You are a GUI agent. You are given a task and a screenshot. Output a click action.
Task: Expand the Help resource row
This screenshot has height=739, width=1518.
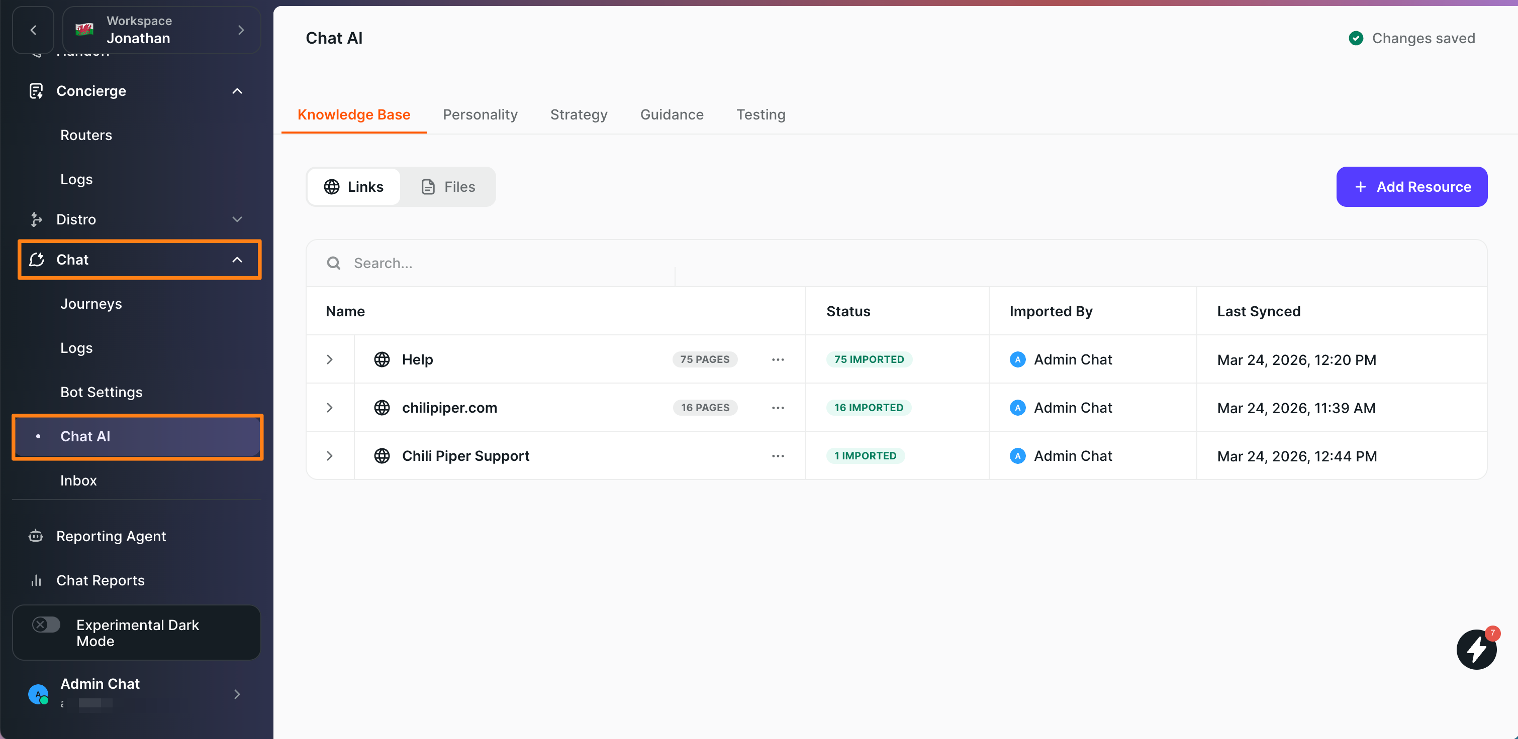[329, 359]
